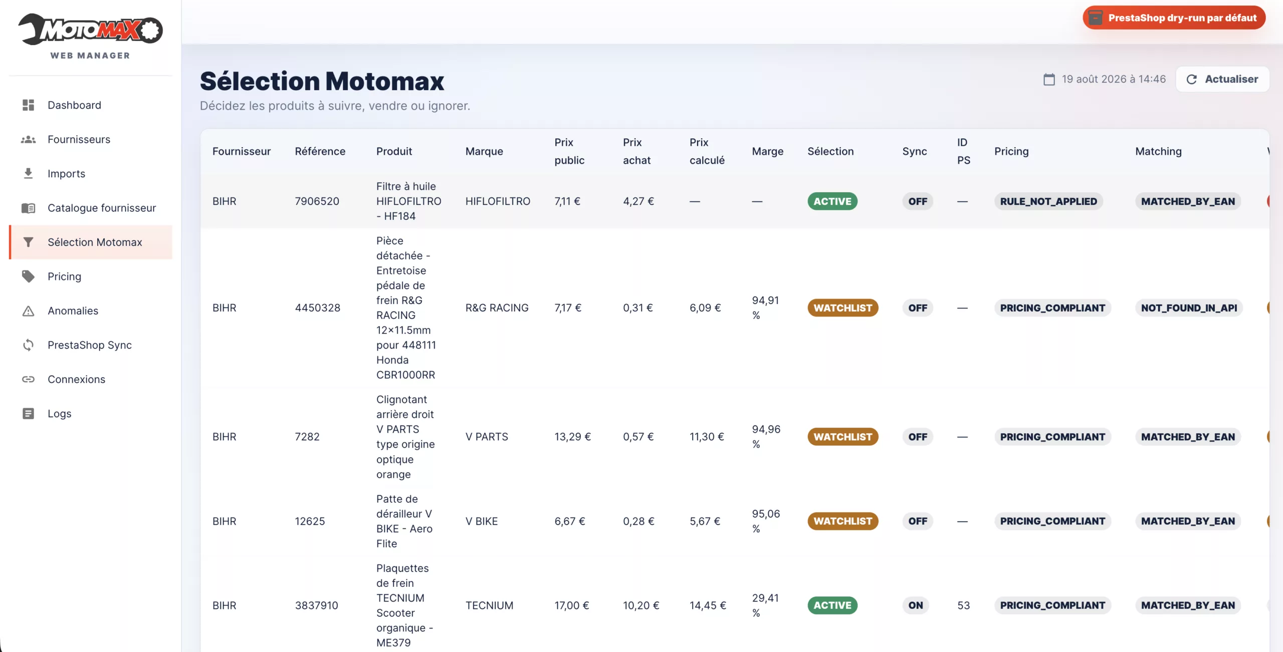This screenshot has height=652, width=1283.
Task: Click the Marque column header
Action: coord(484,151)
